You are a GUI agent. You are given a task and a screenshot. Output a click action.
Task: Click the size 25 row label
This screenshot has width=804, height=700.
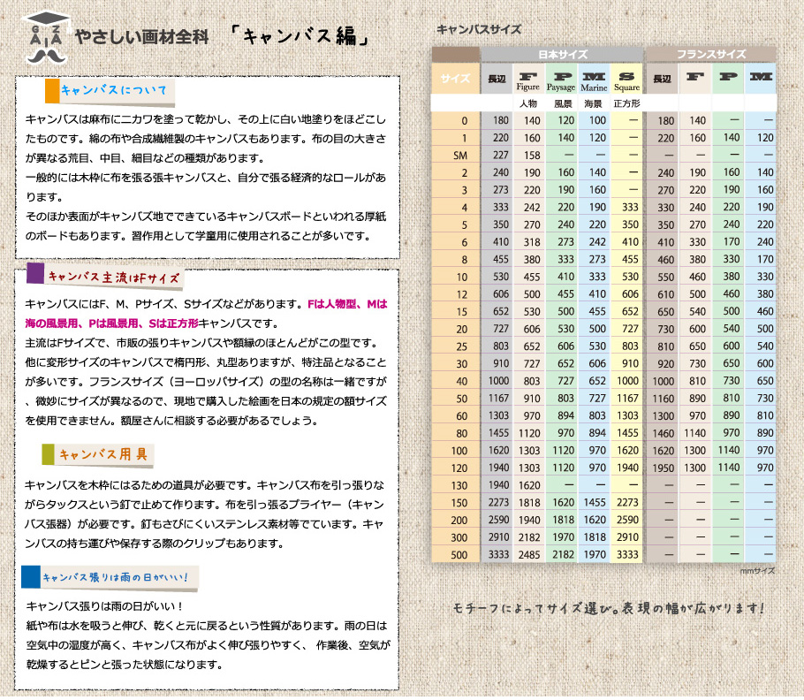click(461, 346)
